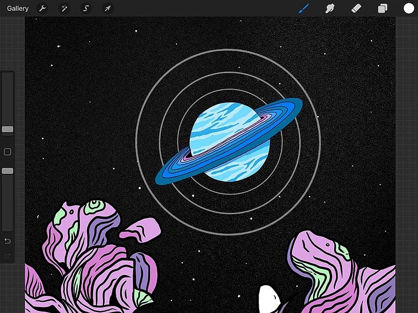Tap the brush size slider
Image resolution: width=418 pixels, height=313 pixels.
[7, 129]
